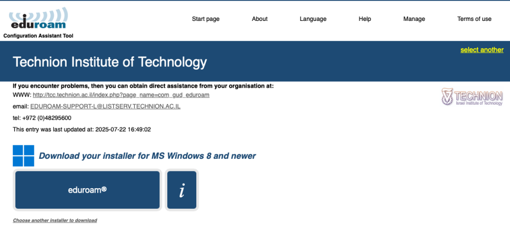The height and width of the screenshot is (242, 510).
Task: Open installer info with the 'i' button
Action: point(182,190)
